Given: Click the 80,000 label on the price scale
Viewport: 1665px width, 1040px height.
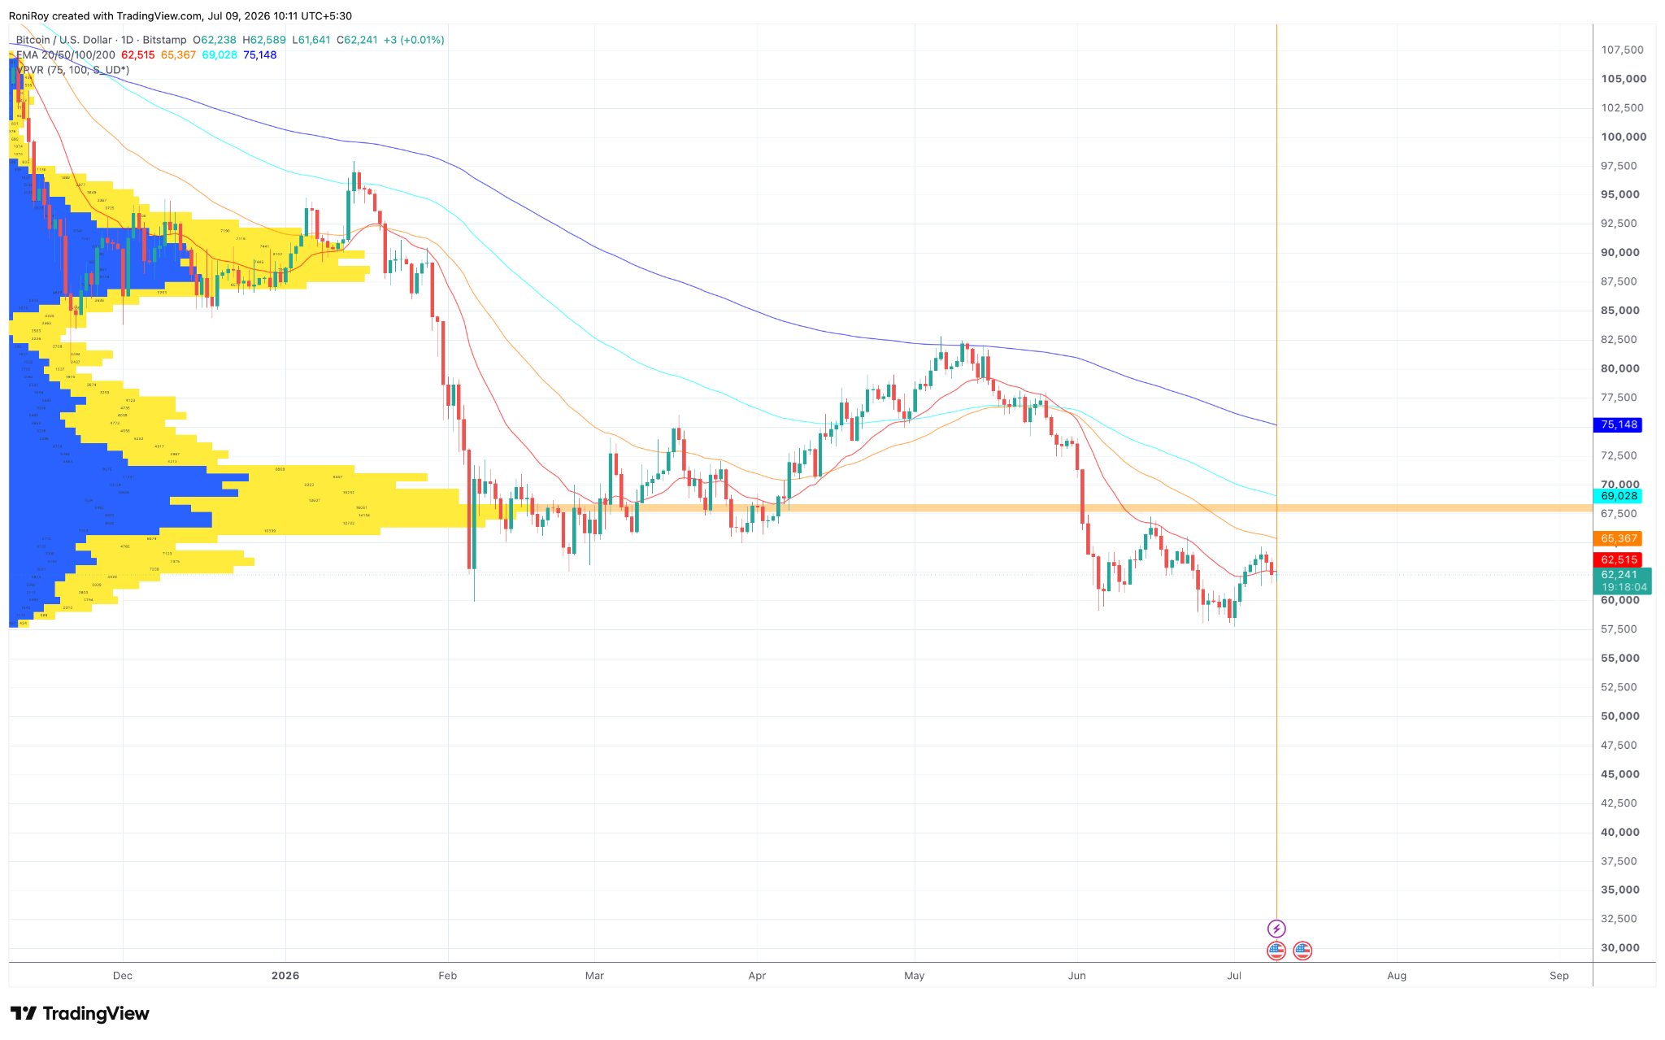Looking at the screenshot, I should tap(1620, 368).
